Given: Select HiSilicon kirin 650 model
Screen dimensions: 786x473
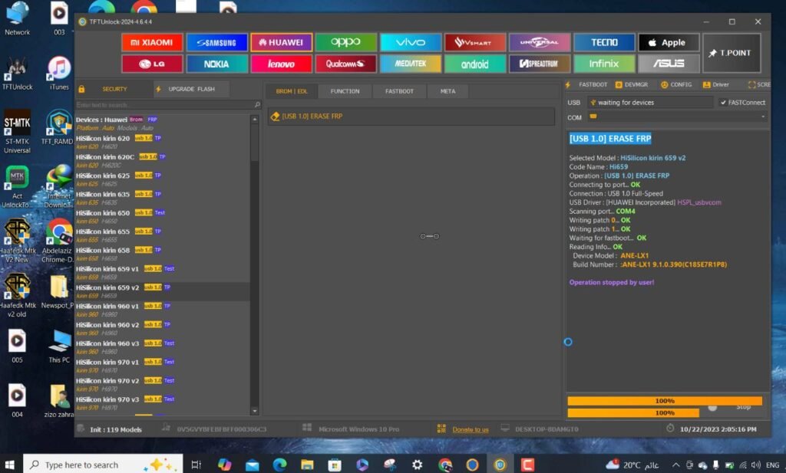Looking at the screenshot, I should pos(162,217).
